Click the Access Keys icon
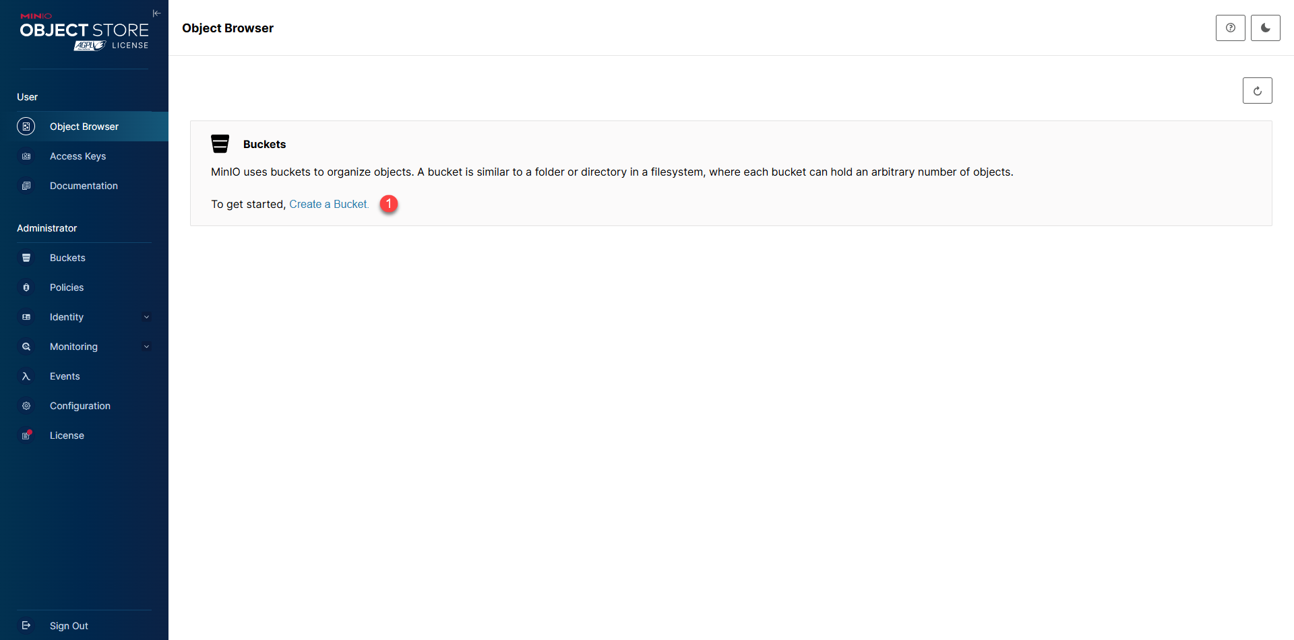This screenshot has height=640, width=1294. [26, 156]
